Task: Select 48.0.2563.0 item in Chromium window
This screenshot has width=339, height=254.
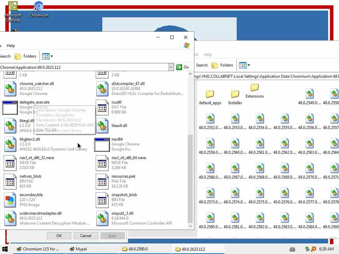Action: [x=310, y=146]
